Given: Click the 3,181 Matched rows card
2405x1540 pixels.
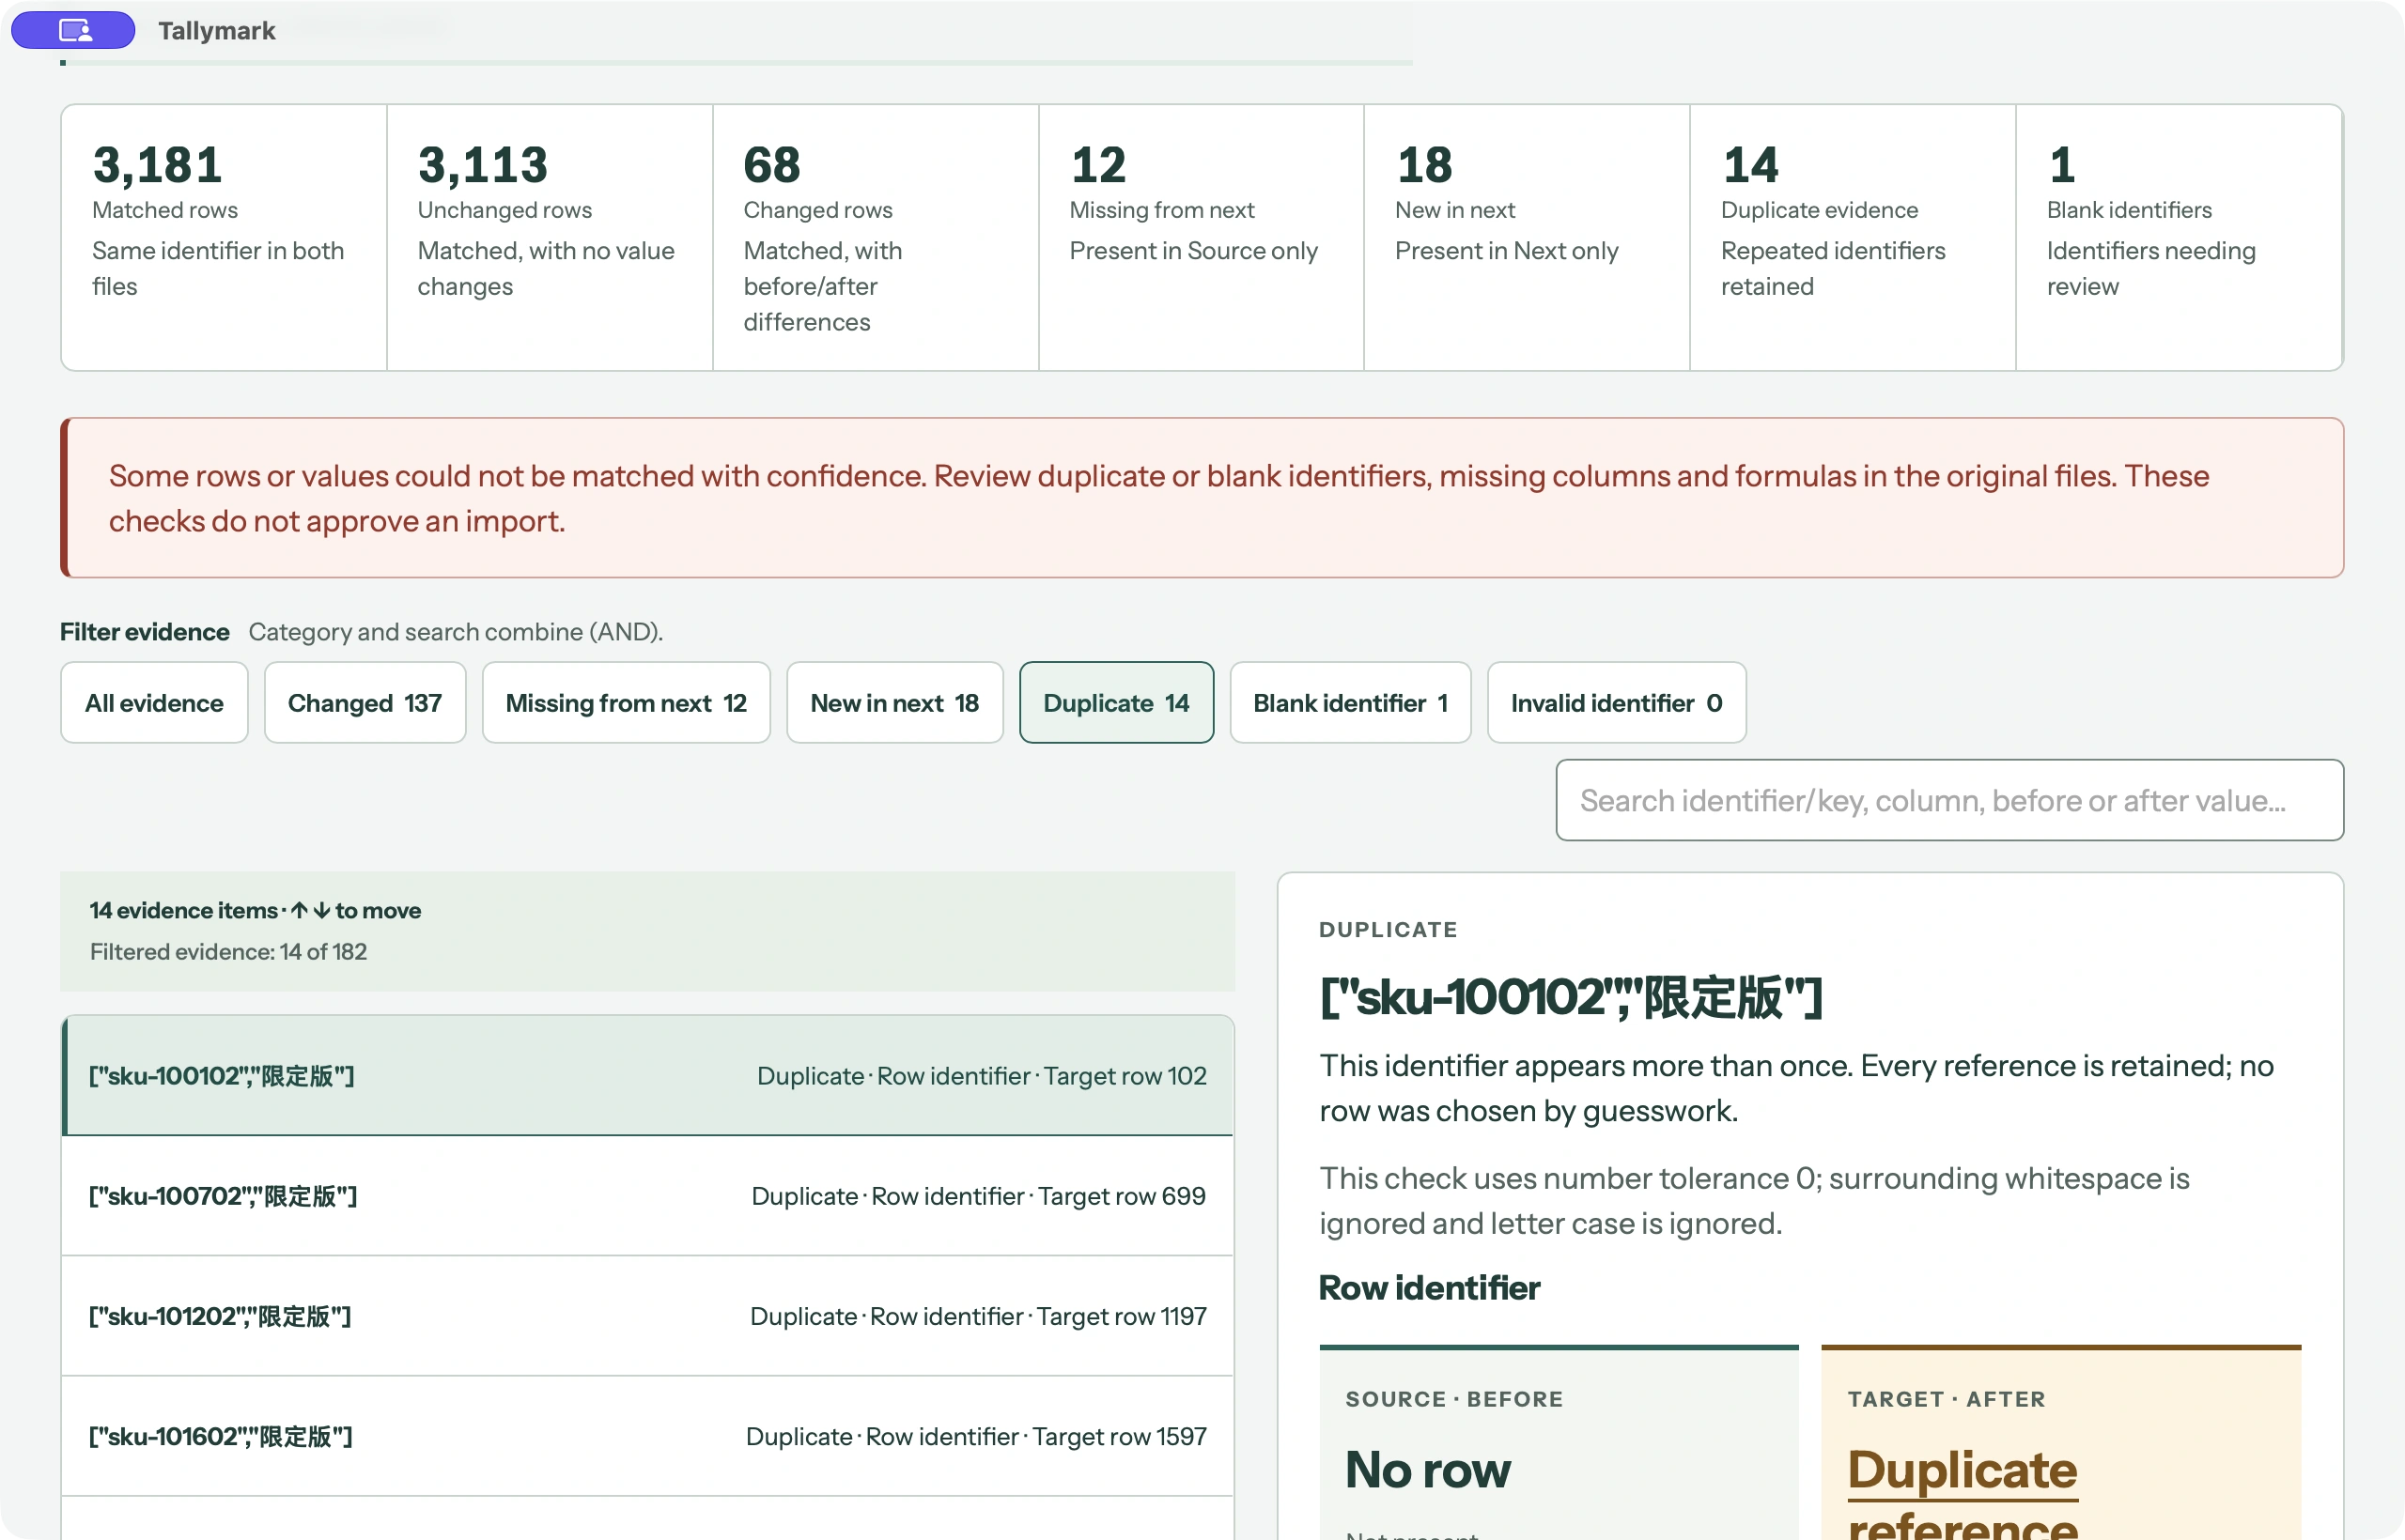Looking at the screenshot, I should 225,238.
